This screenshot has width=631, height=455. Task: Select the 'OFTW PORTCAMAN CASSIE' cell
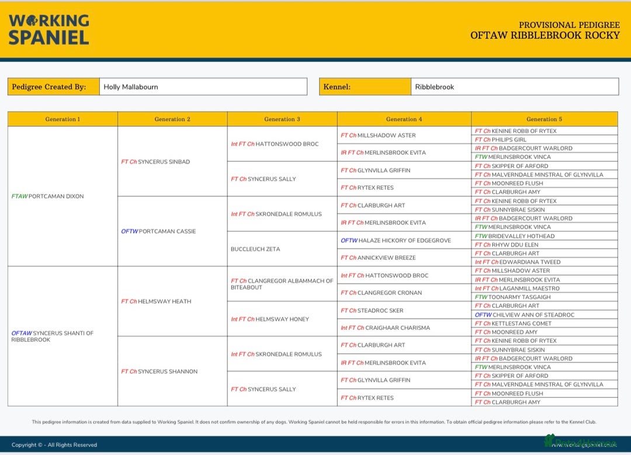(x=172, y=231)
